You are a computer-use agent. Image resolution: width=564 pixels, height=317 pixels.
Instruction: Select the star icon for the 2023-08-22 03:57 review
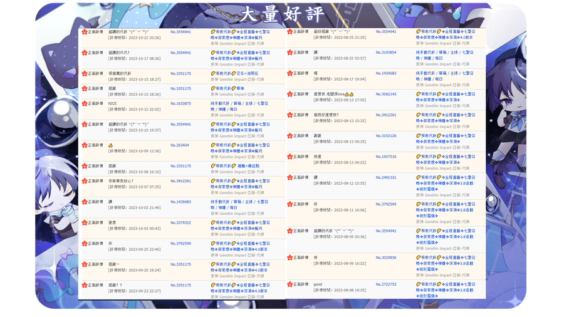click(290, 53)
